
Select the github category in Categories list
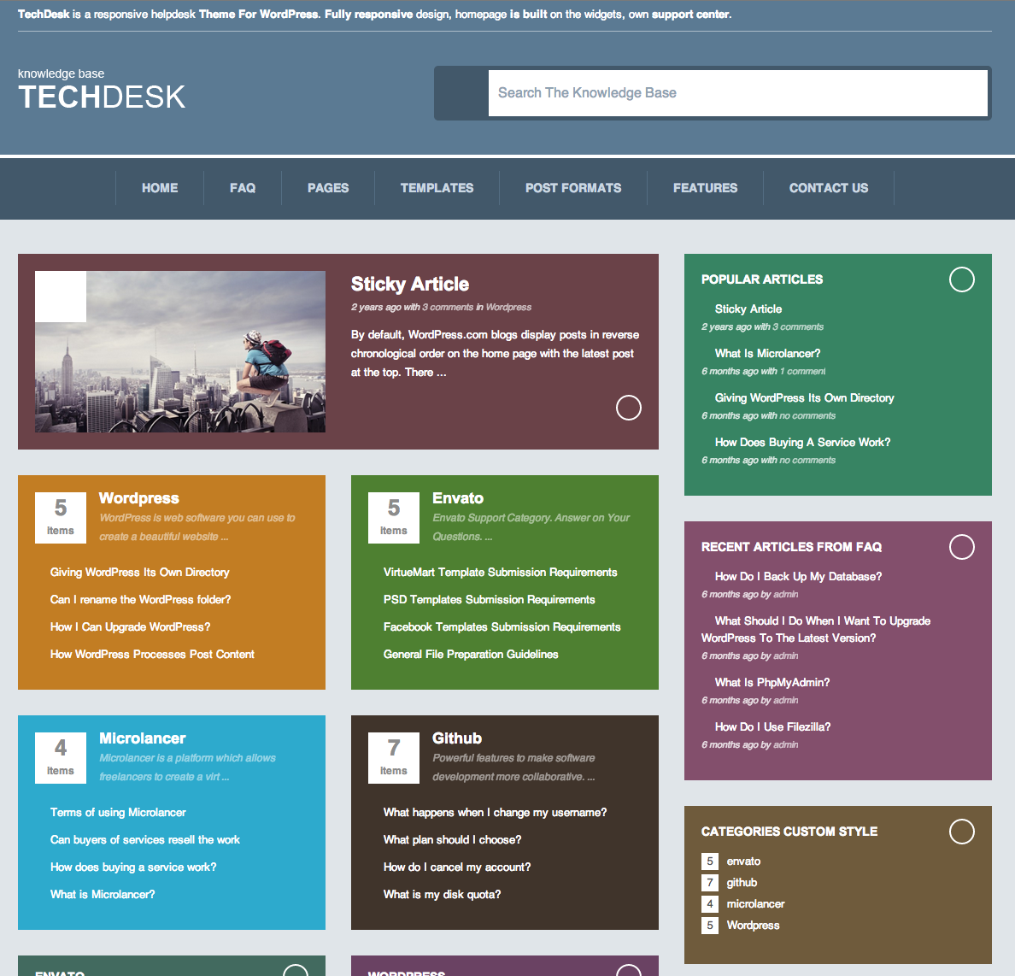pyautogui.click(x=742, y=883)
